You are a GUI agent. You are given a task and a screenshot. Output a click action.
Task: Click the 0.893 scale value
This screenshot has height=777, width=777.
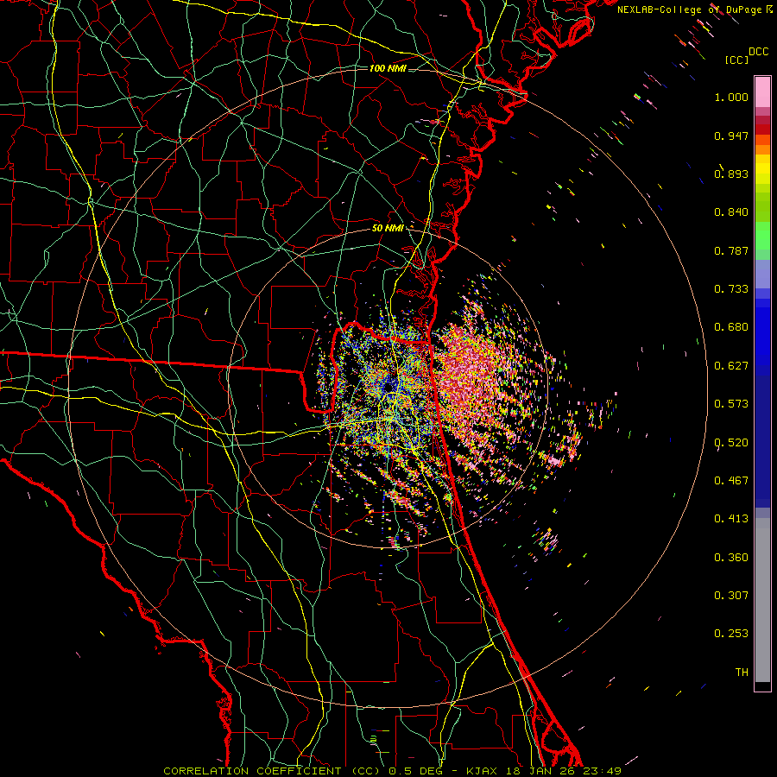click(731, 174)
